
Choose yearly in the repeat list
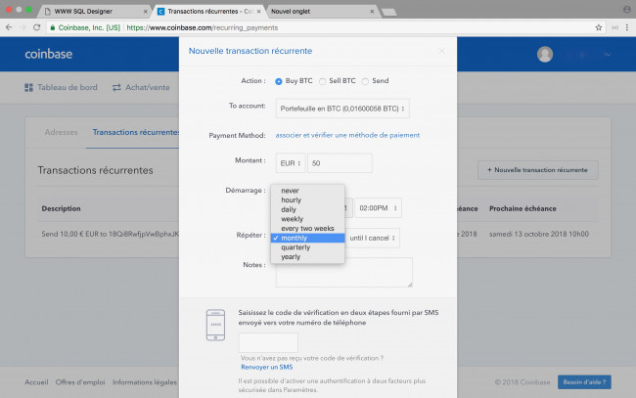(307, 257)
